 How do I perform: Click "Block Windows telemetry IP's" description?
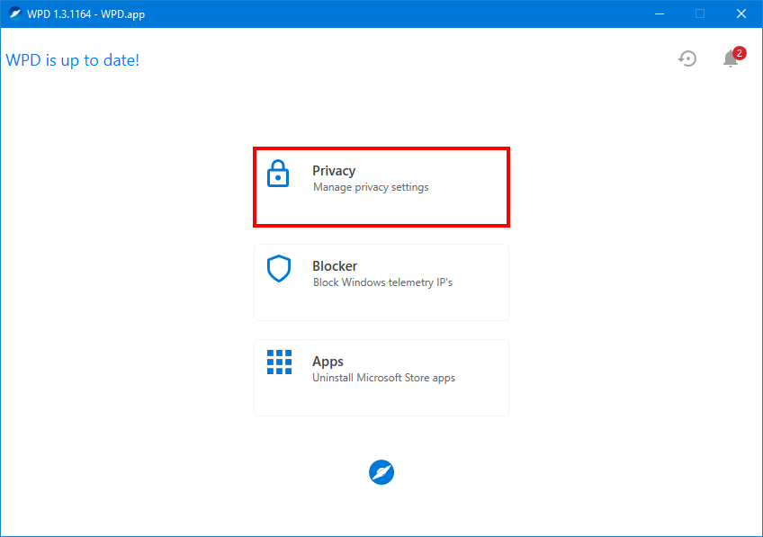[x=382, y=282]
